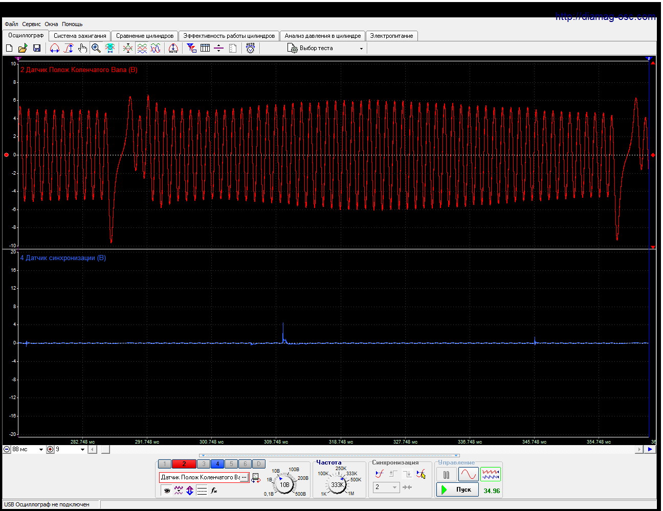Viewport: 663px width, 511px height.
Task: Click the frequency knob showing 333K
Action: pyautogui.click(x=337, y=484)
